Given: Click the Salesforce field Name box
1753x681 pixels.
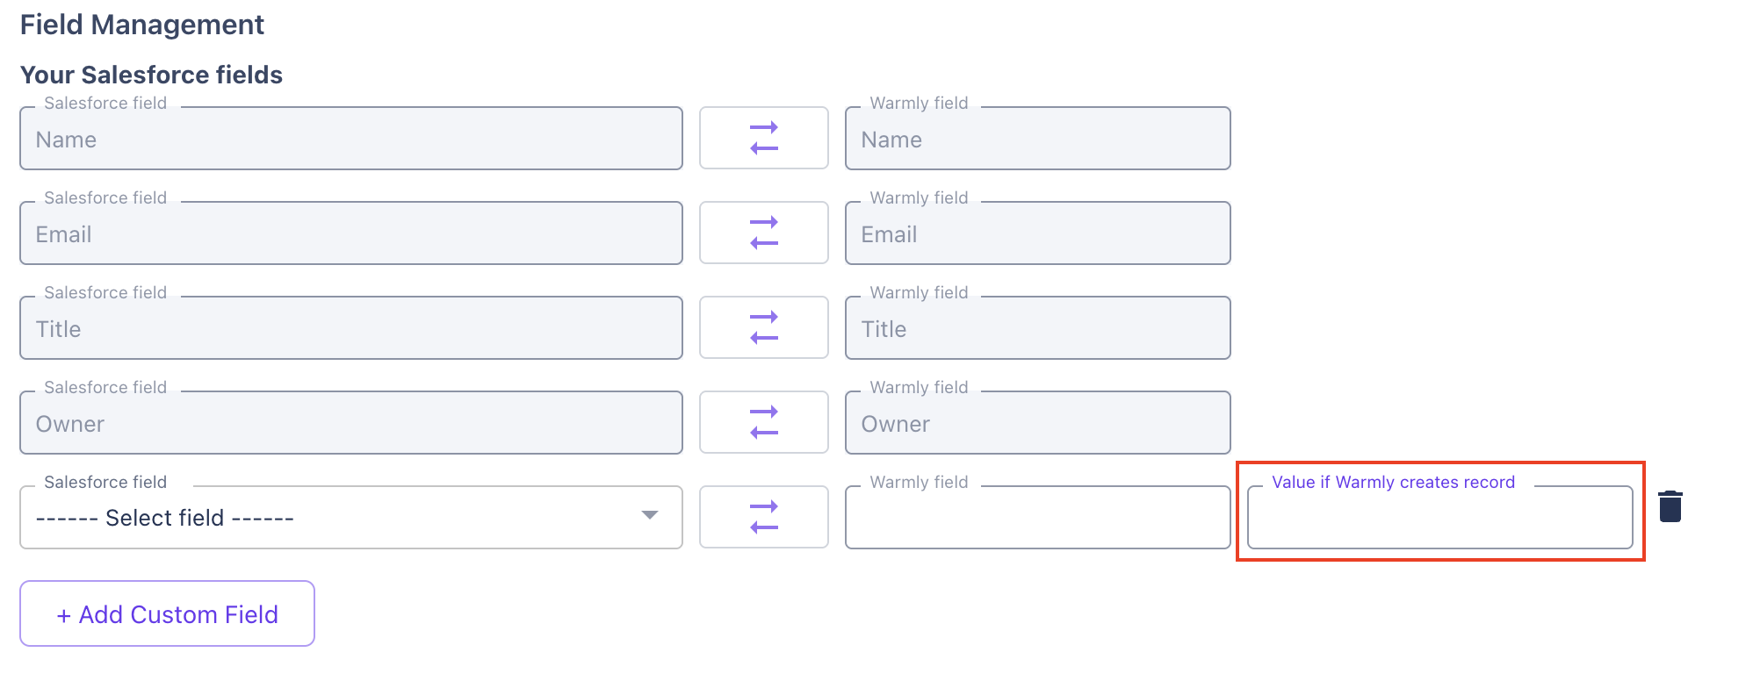Looking at the screenshot, I should click(350, 139).
